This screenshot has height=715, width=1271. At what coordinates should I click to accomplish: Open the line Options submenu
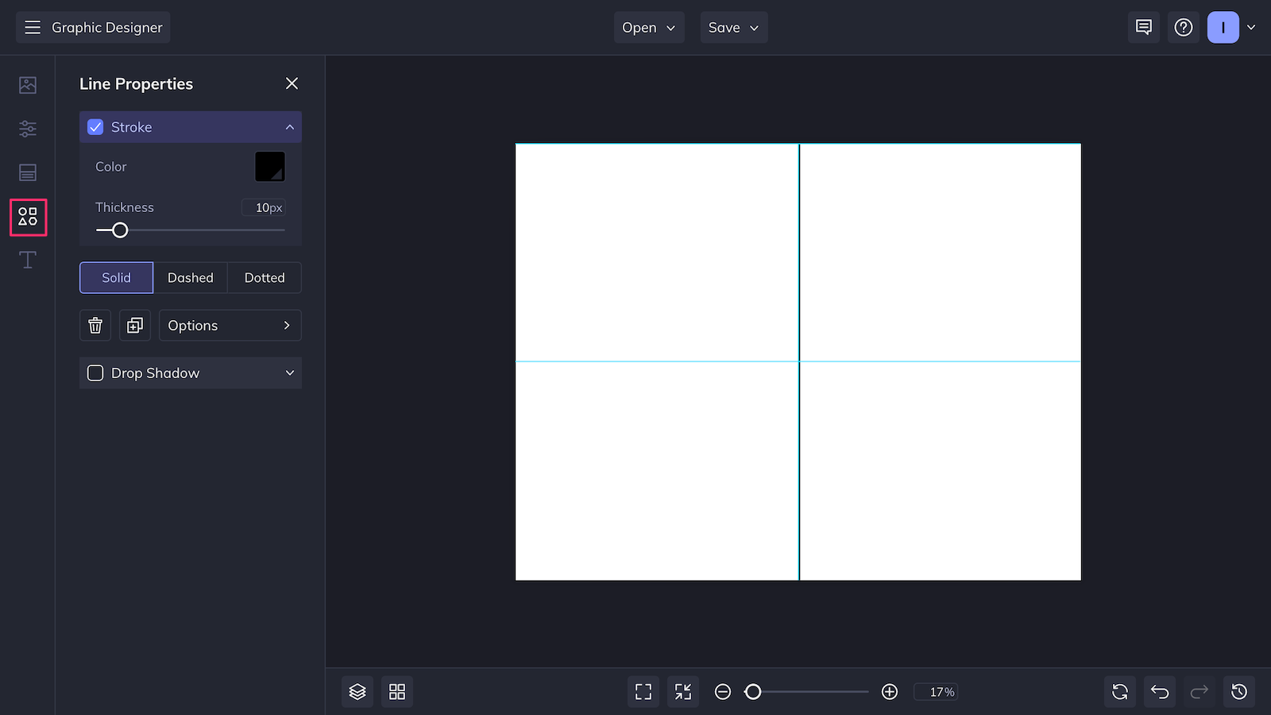(230, 326)
